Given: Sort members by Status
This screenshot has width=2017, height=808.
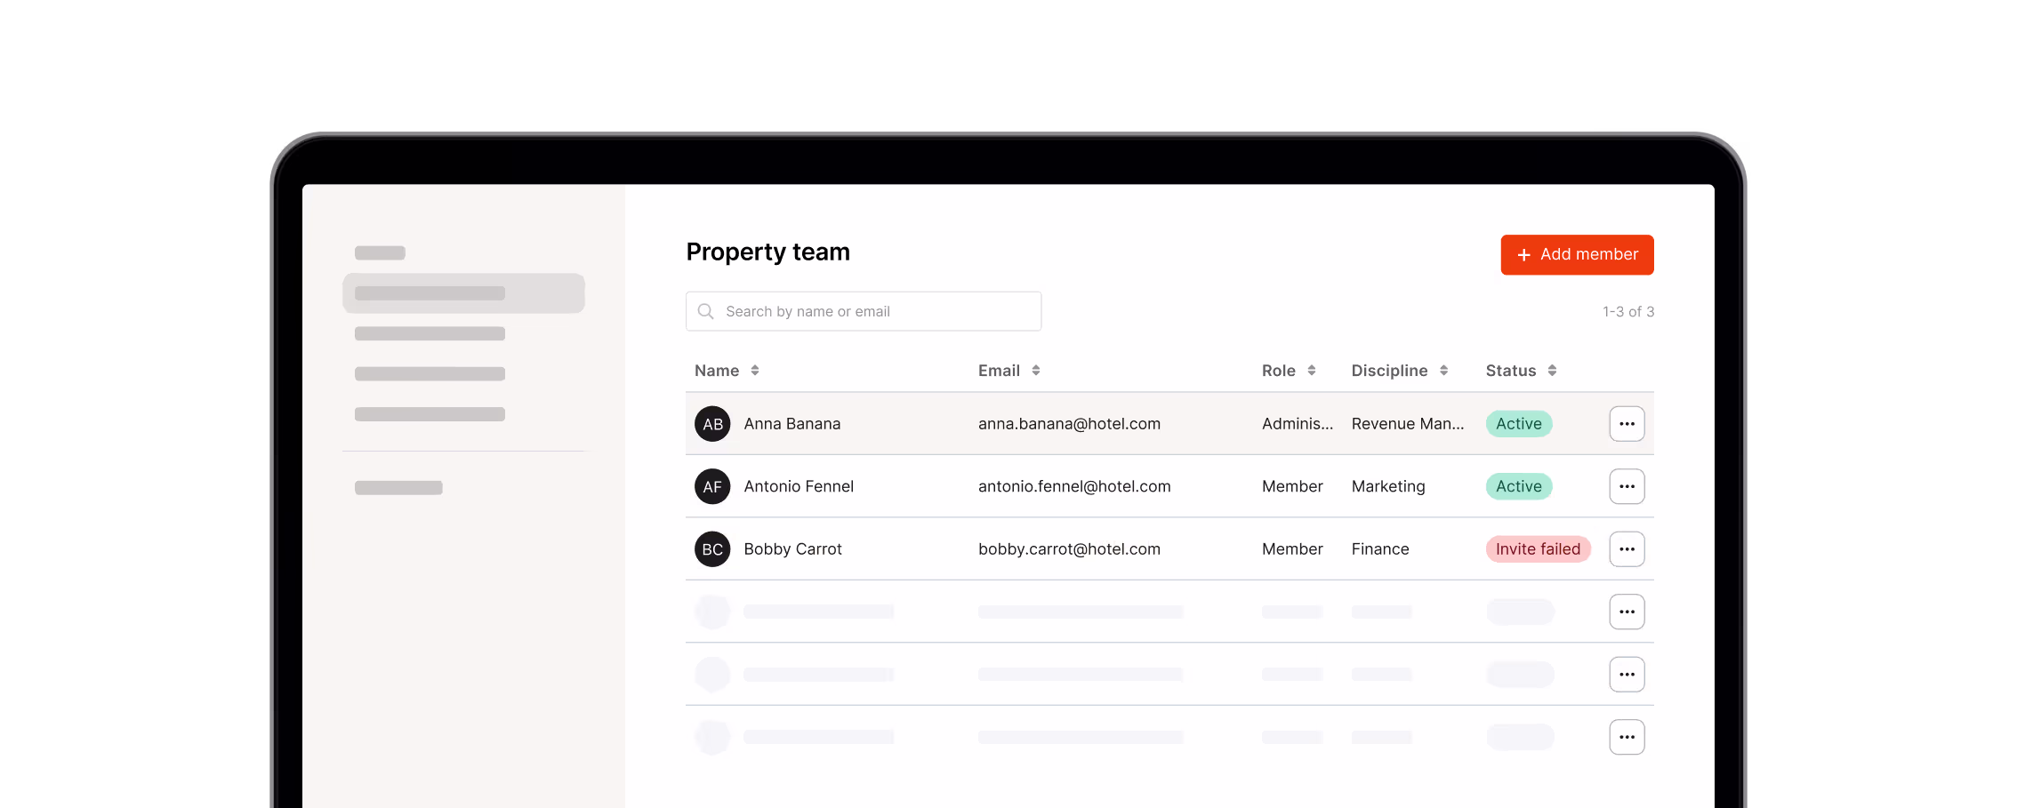Looking at the screenshot, I should click(x=1552, y=371).
